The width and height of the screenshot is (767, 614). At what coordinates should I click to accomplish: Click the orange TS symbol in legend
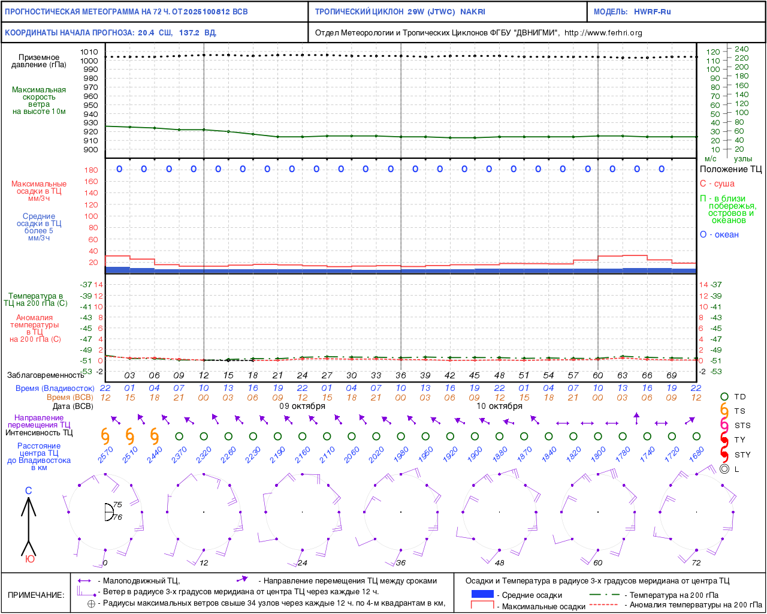point(724,411)
